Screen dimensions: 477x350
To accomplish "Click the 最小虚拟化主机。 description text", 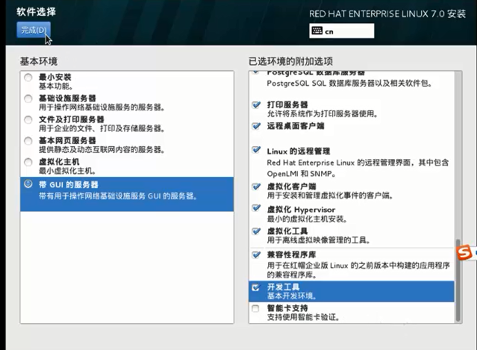I will (x=68, y=171).
